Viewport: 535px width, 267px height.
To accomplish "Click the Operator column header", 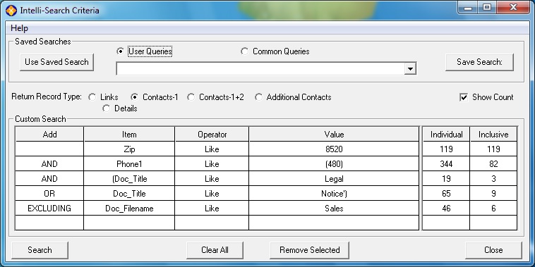I will pos(212,134).
